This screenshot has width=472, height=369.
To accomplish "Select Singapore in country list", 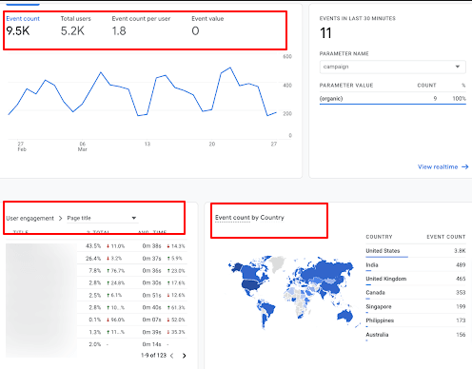I will [x=379, y=306].
